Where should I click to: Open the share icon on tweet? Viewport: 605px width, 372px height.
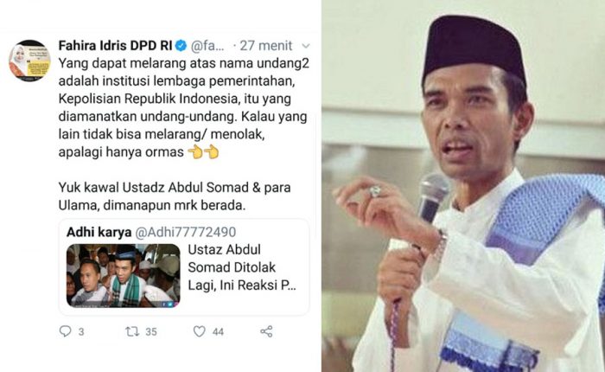point(266,331)
